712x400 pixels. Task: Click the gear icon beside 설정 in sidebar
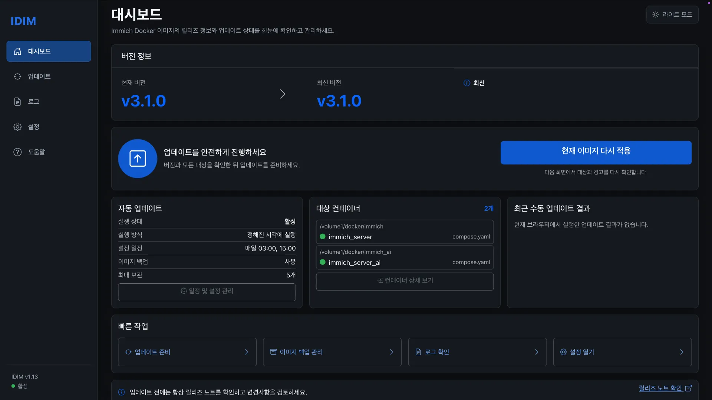pyautogui.click(x=17, y=127)
